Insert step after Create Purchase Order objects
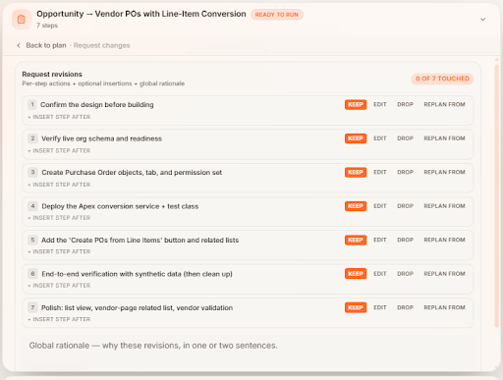The width and height of the screenshot is (503, 380). (x=59, y=185)
